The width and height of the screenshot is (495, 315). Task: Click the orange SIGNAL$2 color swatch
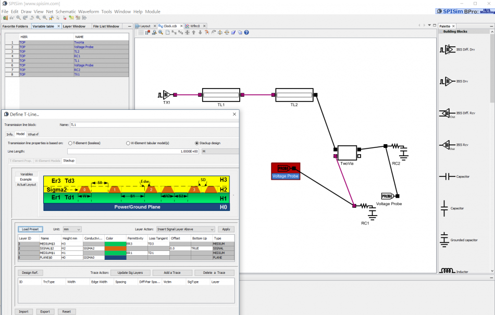115,248
